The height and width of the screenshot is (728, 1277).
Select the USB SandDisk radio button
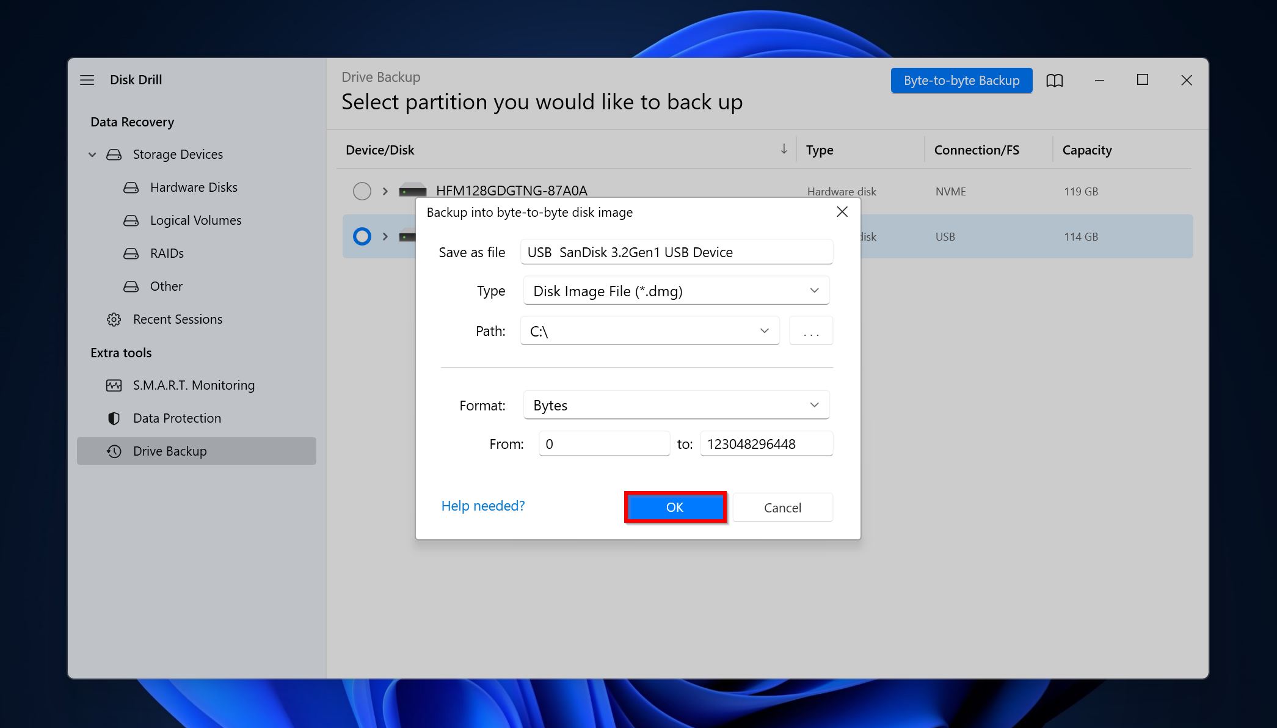point(362,236)
